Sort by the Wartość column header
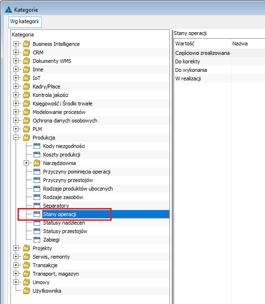Image resolution: width=265 pixels, height=304 pixels. pos(203,43)
